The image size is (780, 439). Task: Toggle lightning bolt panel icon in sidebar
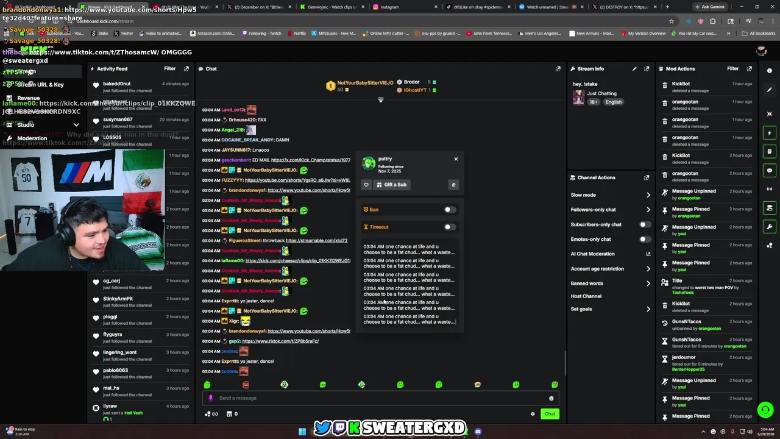[x=770, y=133]
